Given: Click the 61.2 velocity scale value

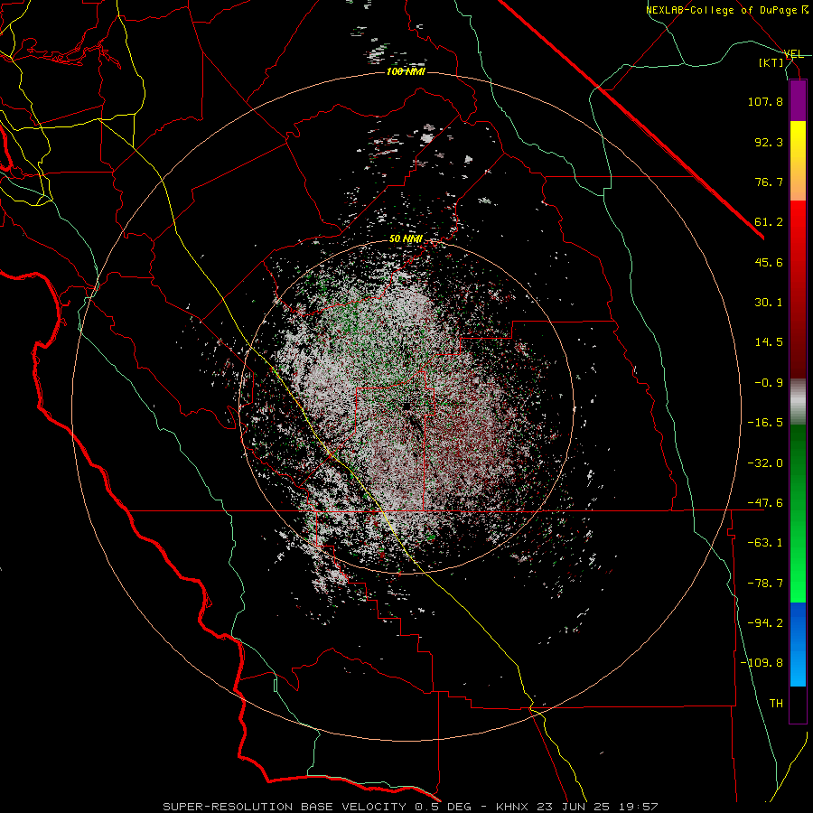Looking at the screenshot, I should pyautogui.click(x=769, y=222).
